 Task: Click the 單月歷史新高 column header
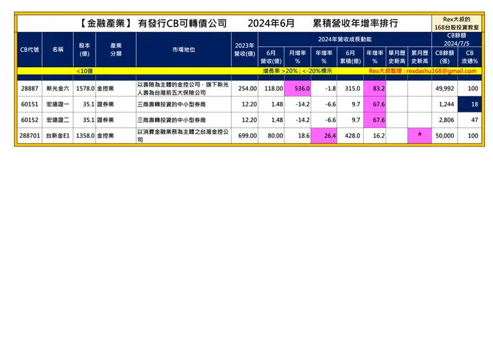click(397, 57)
